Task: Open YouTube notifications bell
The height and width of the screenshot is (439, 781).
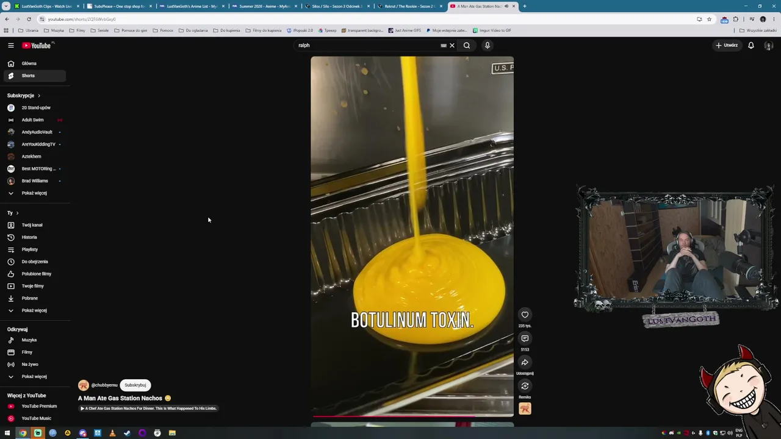Action: click(751, 45)
